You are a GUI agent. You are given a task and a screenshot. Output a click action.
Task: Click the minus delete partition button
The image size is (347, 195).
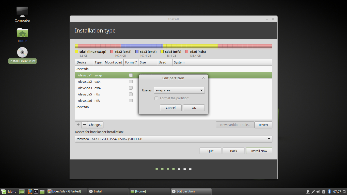click(85, 125)
